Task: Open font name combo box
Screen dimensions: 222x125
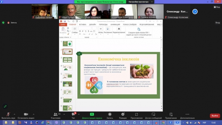Action: 85,28
